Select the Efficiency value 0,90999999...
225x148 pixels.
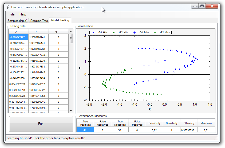[x=189, y=130]
